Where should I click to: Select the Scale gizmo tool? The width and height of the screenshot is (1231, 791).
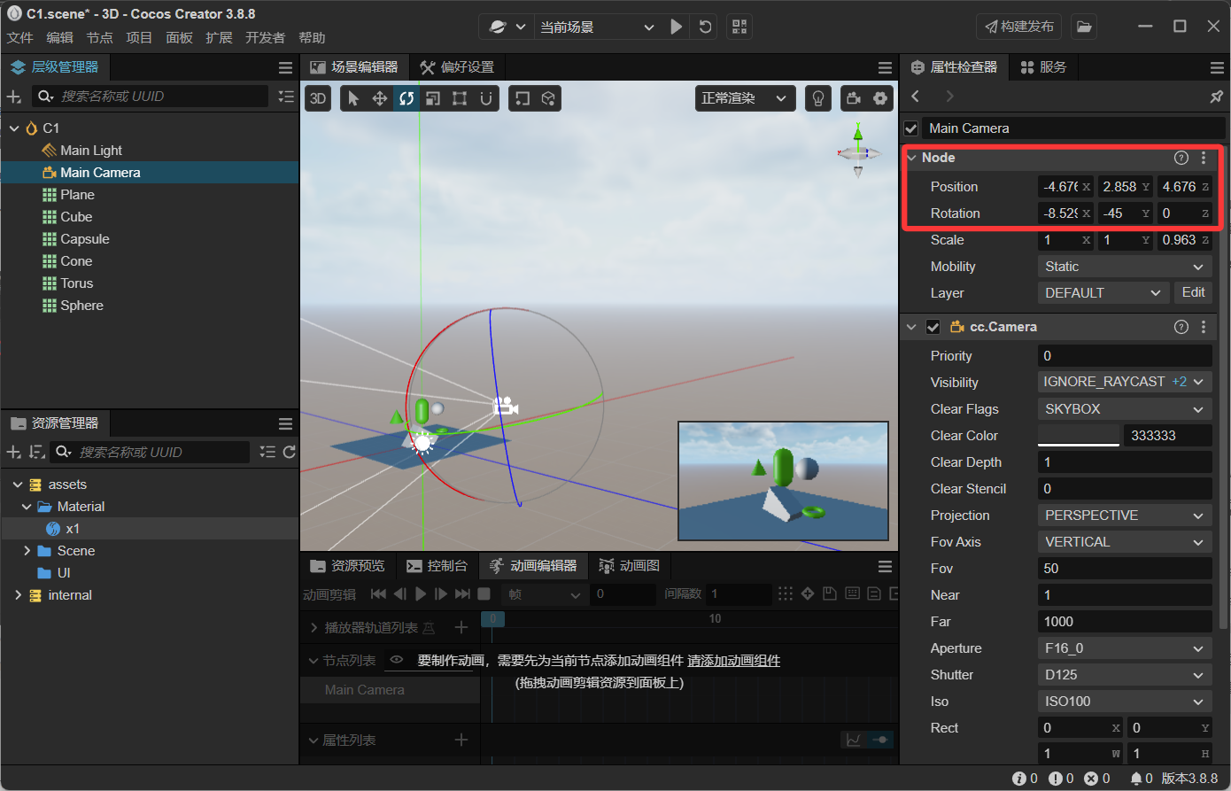(433, 98)
